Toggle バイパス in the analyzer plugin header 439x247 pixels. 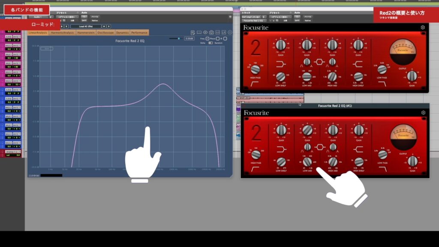tap(95, 17)
